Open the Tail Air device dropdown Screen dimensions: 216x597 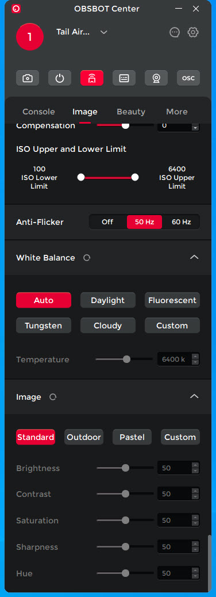(x=104, y=32)
